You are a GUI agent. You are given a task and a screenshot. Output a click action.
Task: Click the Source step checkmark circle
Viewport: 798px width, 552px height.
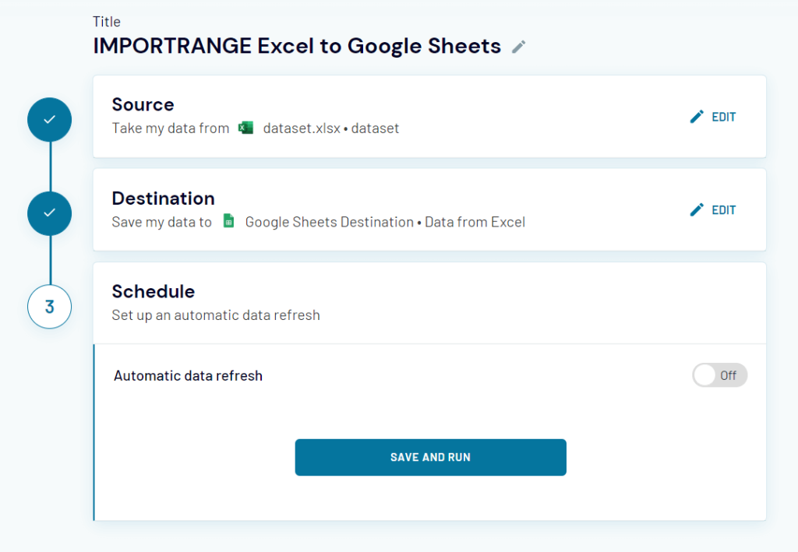point(49,119)
